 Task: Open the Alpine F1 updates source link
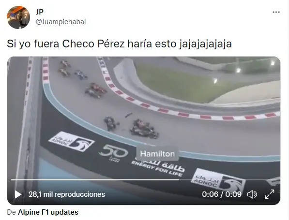point(48,212)
